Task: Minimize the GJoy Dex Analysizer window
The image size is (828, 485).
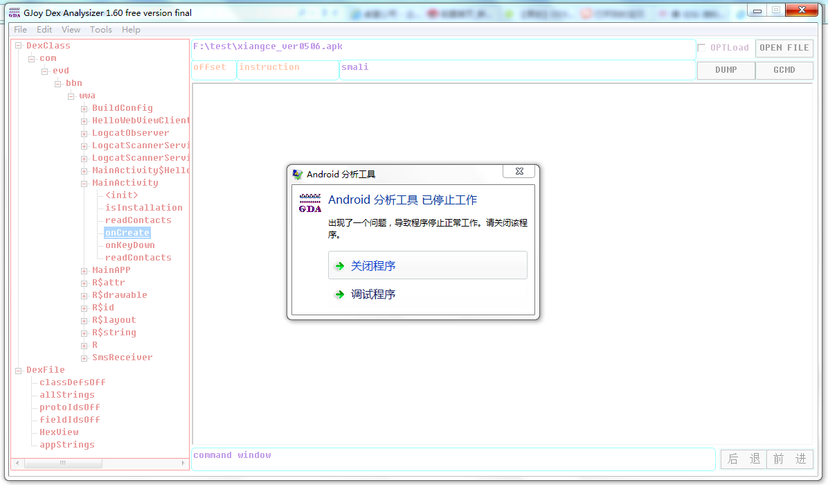Action: point(757,10)
